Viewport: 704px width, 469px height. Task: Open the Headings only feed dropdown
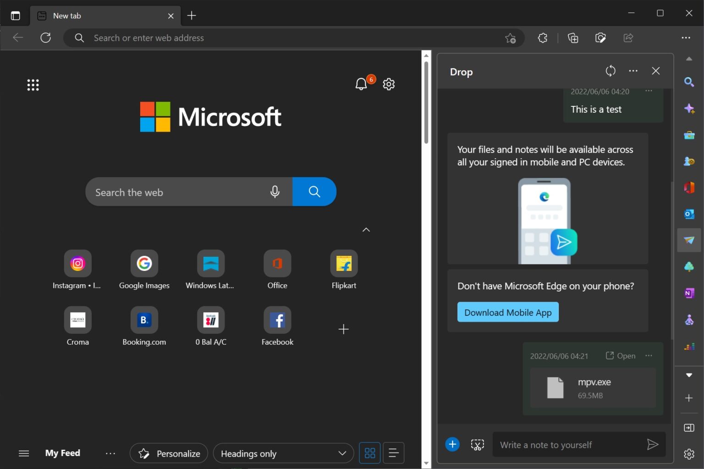pyautogui.click(x=283, y=453)
